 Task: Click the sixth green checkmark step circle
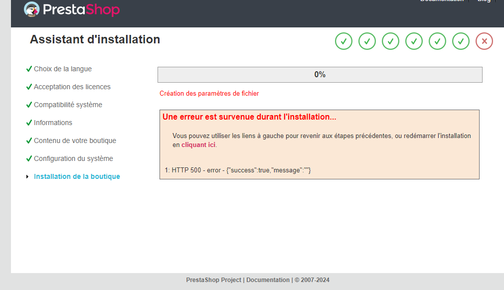(x=461, y=41)
